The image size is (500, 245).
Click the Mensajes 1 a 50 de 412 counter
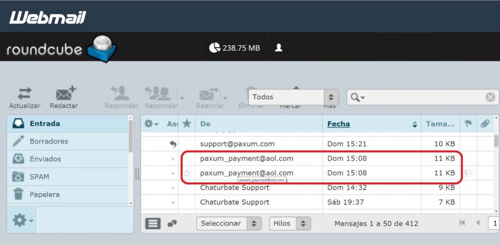click(376, 223)
